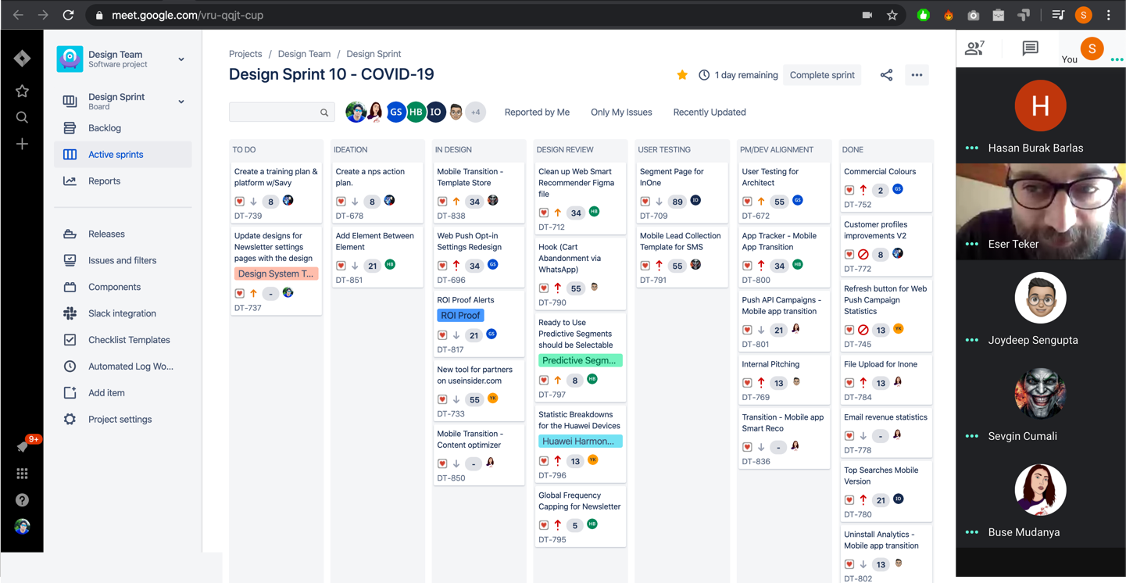This screenshot has height=583, width=1126.
Task: Click the Design Sprint breadcrumb link
Action: click(374, 54)
